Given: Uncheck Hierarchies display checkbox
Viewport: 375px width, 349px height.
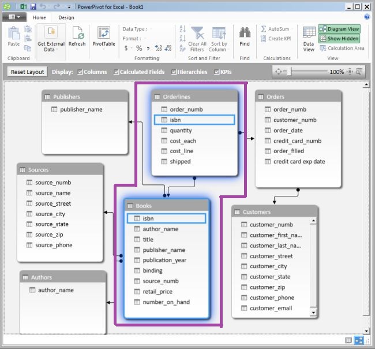Looking at the screenshot, I should 174,72.
